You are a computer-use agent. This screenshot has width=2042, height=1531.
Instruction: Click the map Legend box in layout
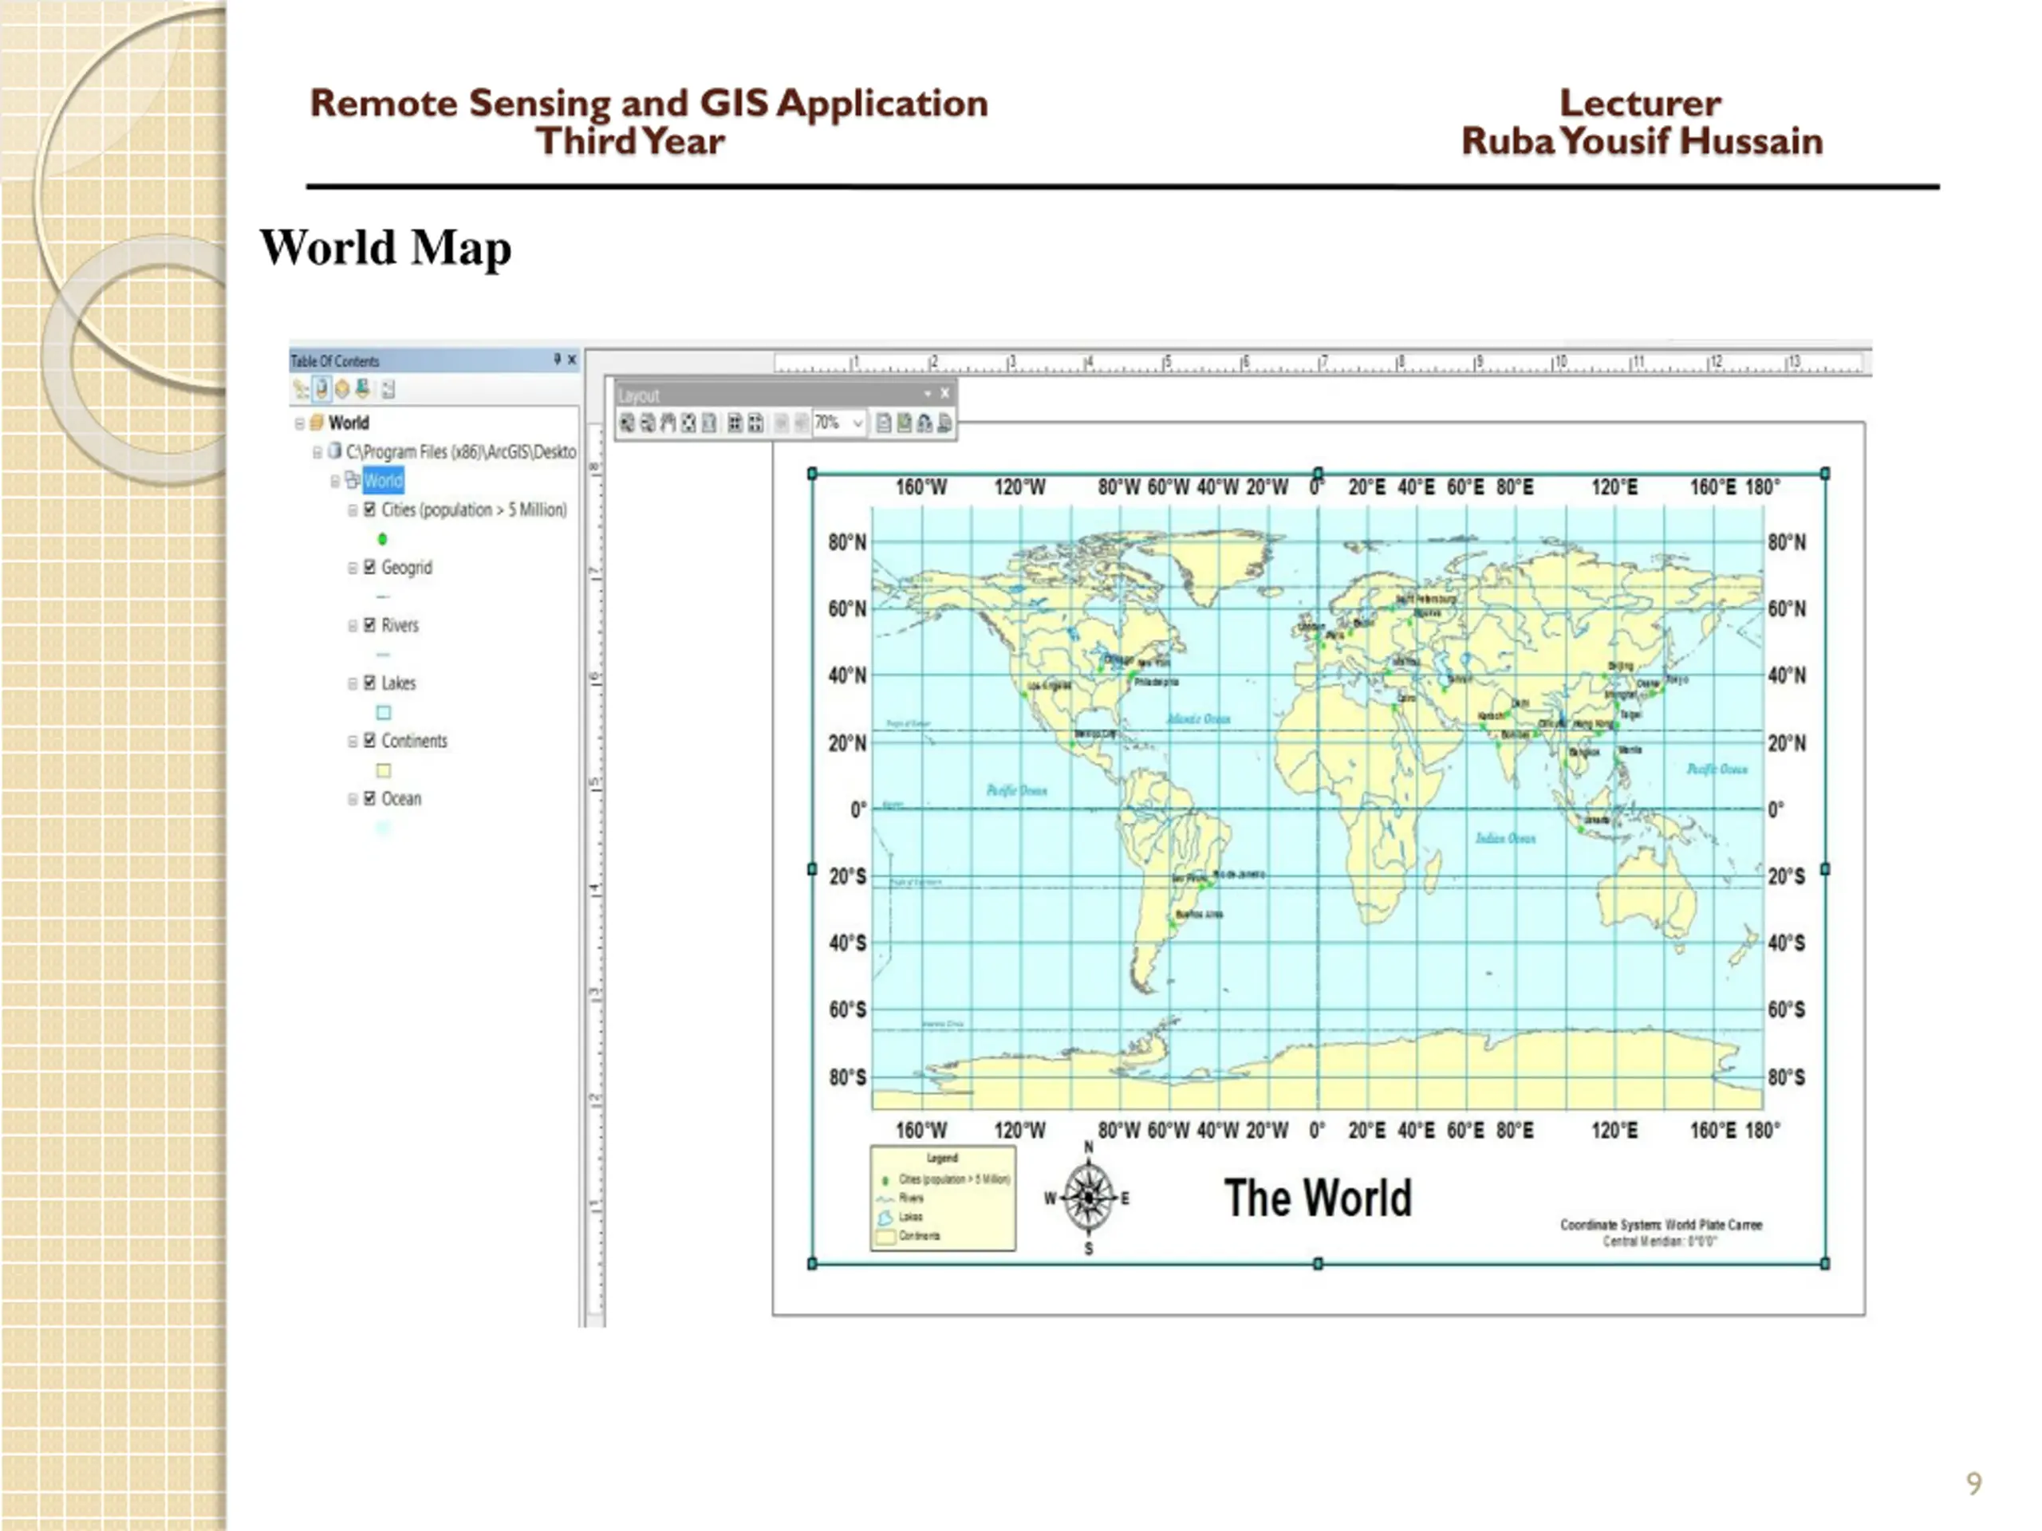point(943,1198)
